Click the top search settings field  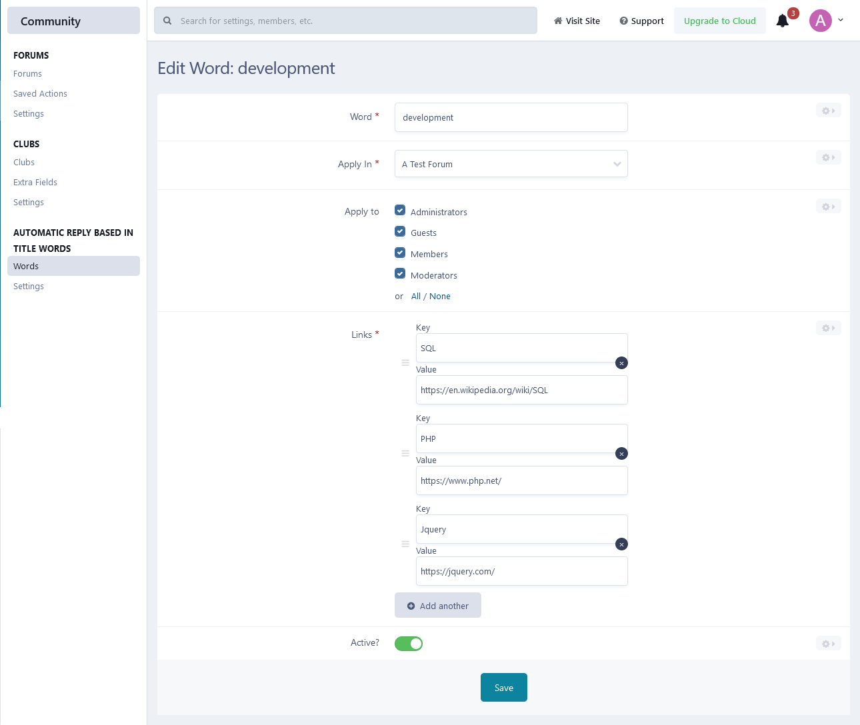point(345,21)
